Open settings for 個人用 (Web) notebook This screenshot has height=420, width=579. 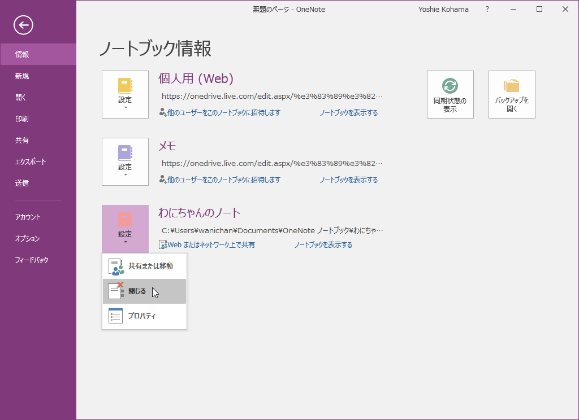125,94
